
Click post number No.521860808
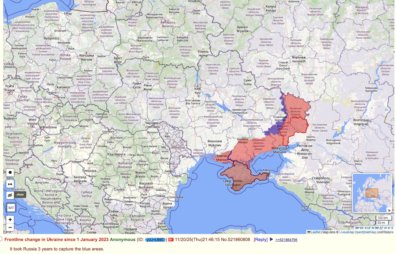[x=235, y=240]
